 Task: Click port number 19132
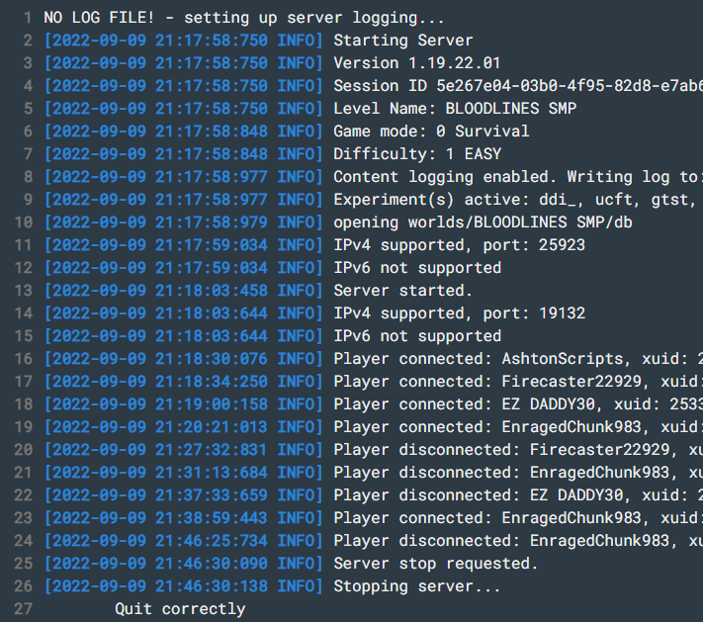pos(562,313)
